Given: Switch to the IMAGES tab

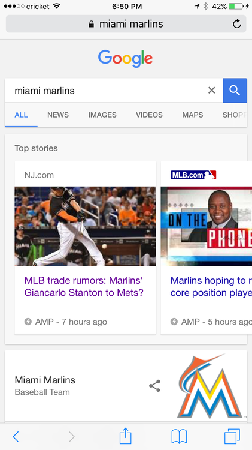Looking at the screenshot, I should click(102, 115).
